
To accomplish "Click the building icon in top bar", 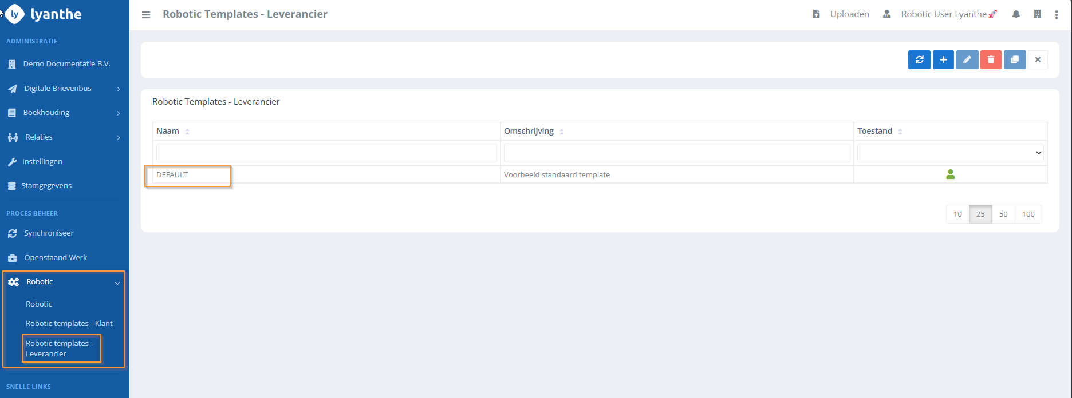I will [x=1037, y=14].
